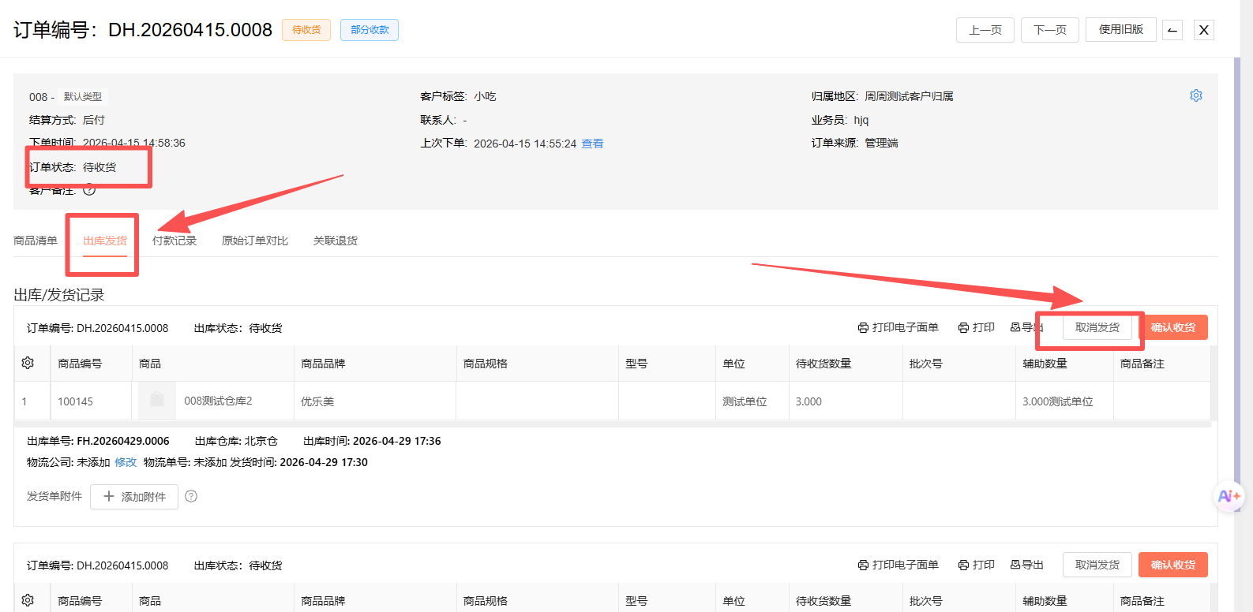Switch to 商品清单 tab
1253x612 pixels.
pyautogui.click(x=36, y=241)
